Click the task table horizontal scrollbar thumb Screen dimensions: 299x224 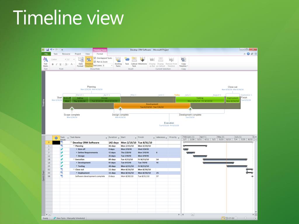[50, 214]
